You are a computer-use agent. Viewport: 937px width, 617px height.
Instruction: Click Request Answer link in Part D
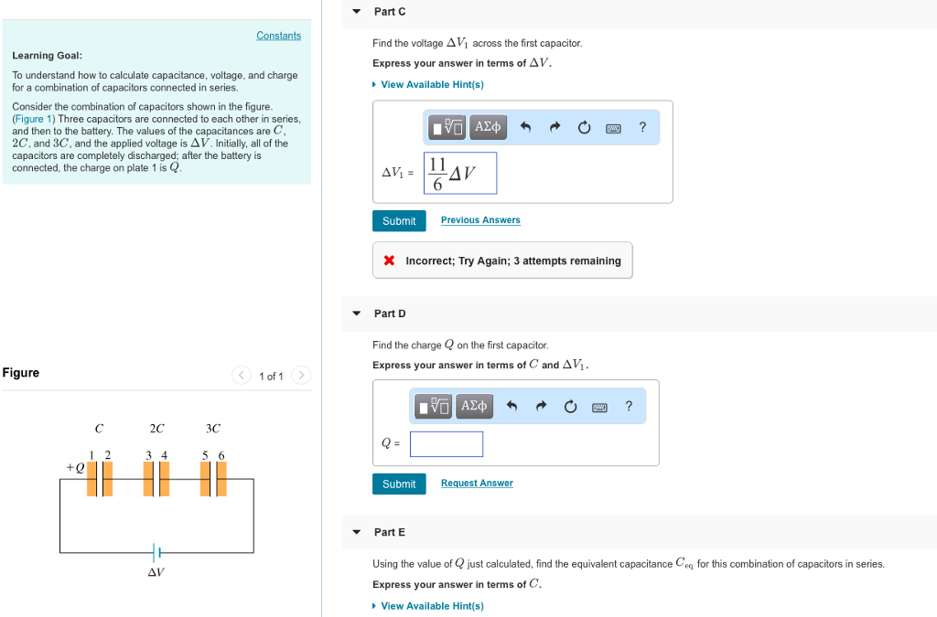point(477,484)
